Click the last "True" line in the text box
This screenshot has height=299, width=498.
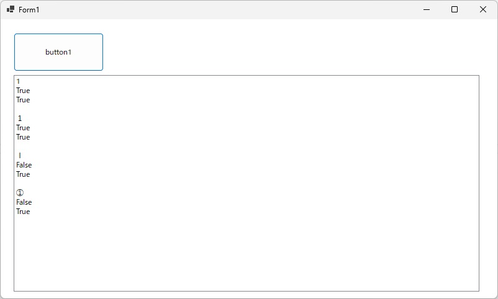click(23, 212)
